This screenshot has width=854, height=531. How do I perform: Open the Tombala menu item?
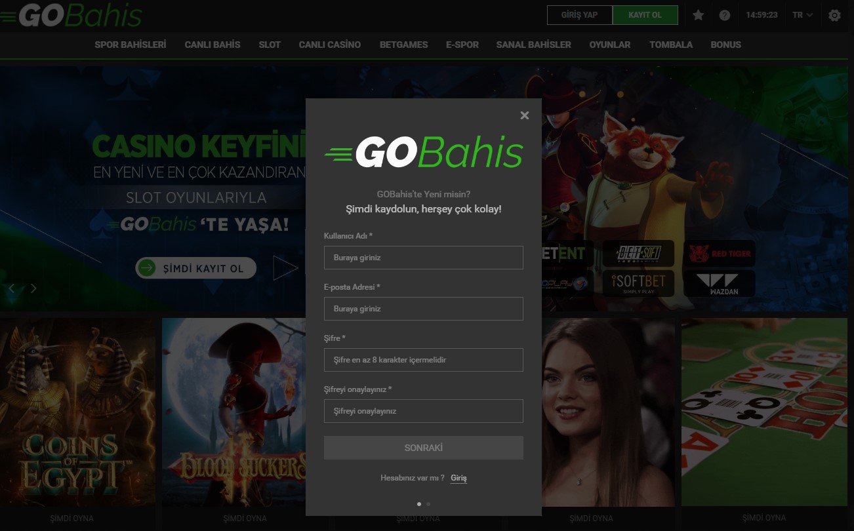671,45
